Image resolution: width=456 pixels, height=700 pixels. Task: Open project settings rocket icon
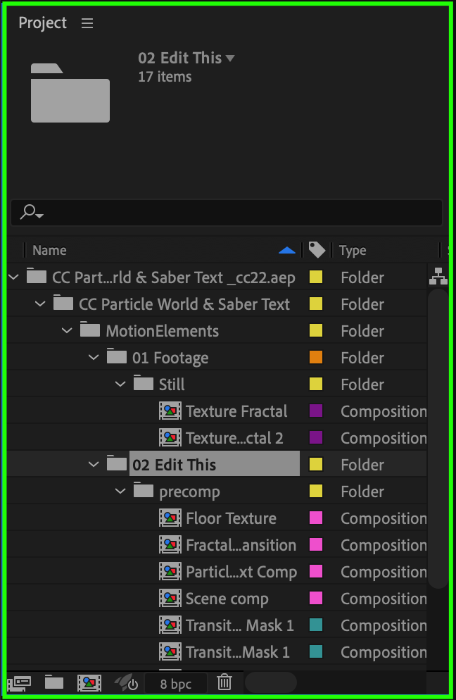click(x=126, y=683)
